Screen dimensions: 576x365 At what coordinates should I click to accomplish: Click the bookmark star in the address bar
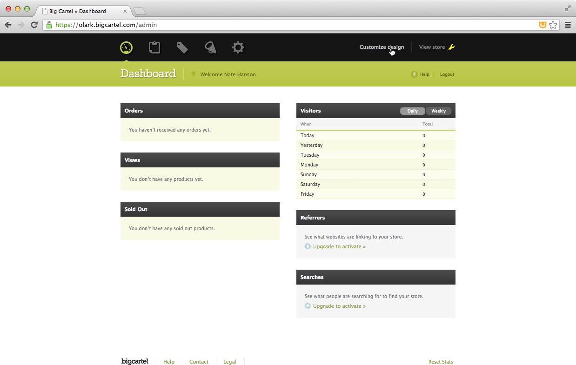pos(553,25)
